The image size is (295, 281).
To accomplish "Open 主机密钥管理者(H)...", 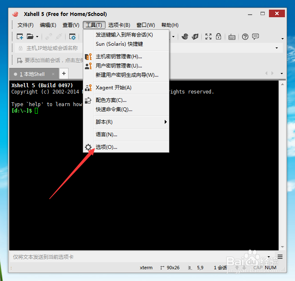I will 126,57.
